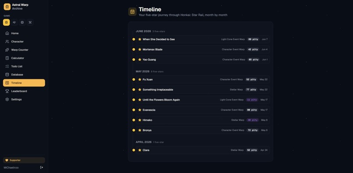This screenshot has height=173, width=353.
Task: Click the 42 pity badge
Action: 253,49
